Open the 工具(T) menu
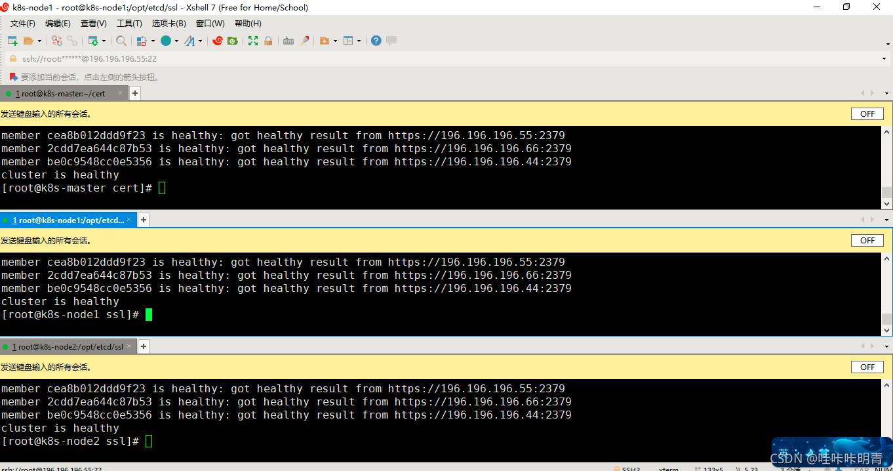 click(129, 24)
